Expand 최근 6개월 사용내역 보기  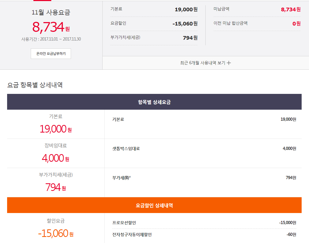202,63
